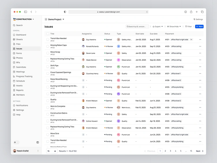Image resolution: width=217 pixels, height=163 pixels.
Task: Open browser downloads icon
Action: (x=186, y=12)
